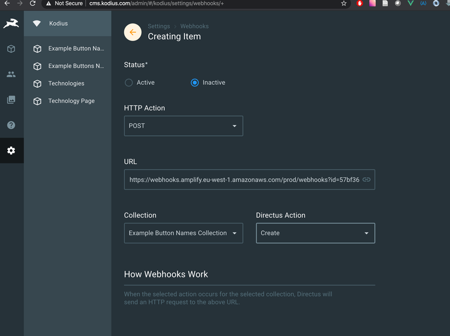This screenshot has width=450, height=336.
Task: Open Settings via the gear sidebar icon
Action: [x=11, y=150]
